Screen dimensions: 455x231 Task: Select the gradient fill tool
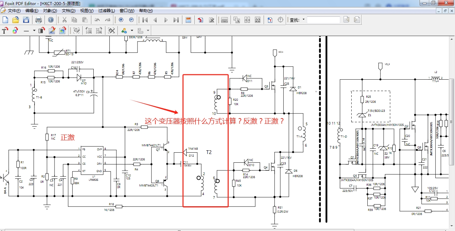(42, 31)
